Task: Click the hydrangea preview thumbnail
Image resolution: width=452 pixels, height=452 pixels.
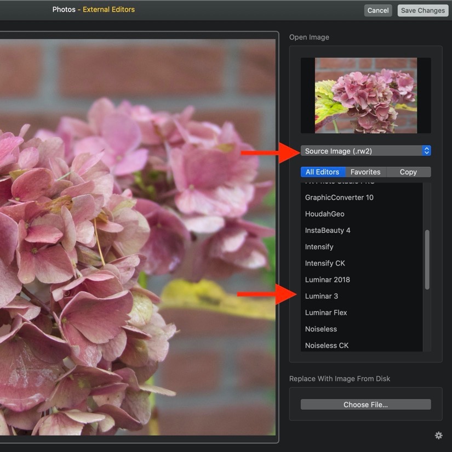Action: 365,95
